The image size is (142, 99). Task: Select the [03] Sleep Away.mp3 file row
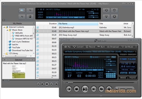[x=84, y=35]
